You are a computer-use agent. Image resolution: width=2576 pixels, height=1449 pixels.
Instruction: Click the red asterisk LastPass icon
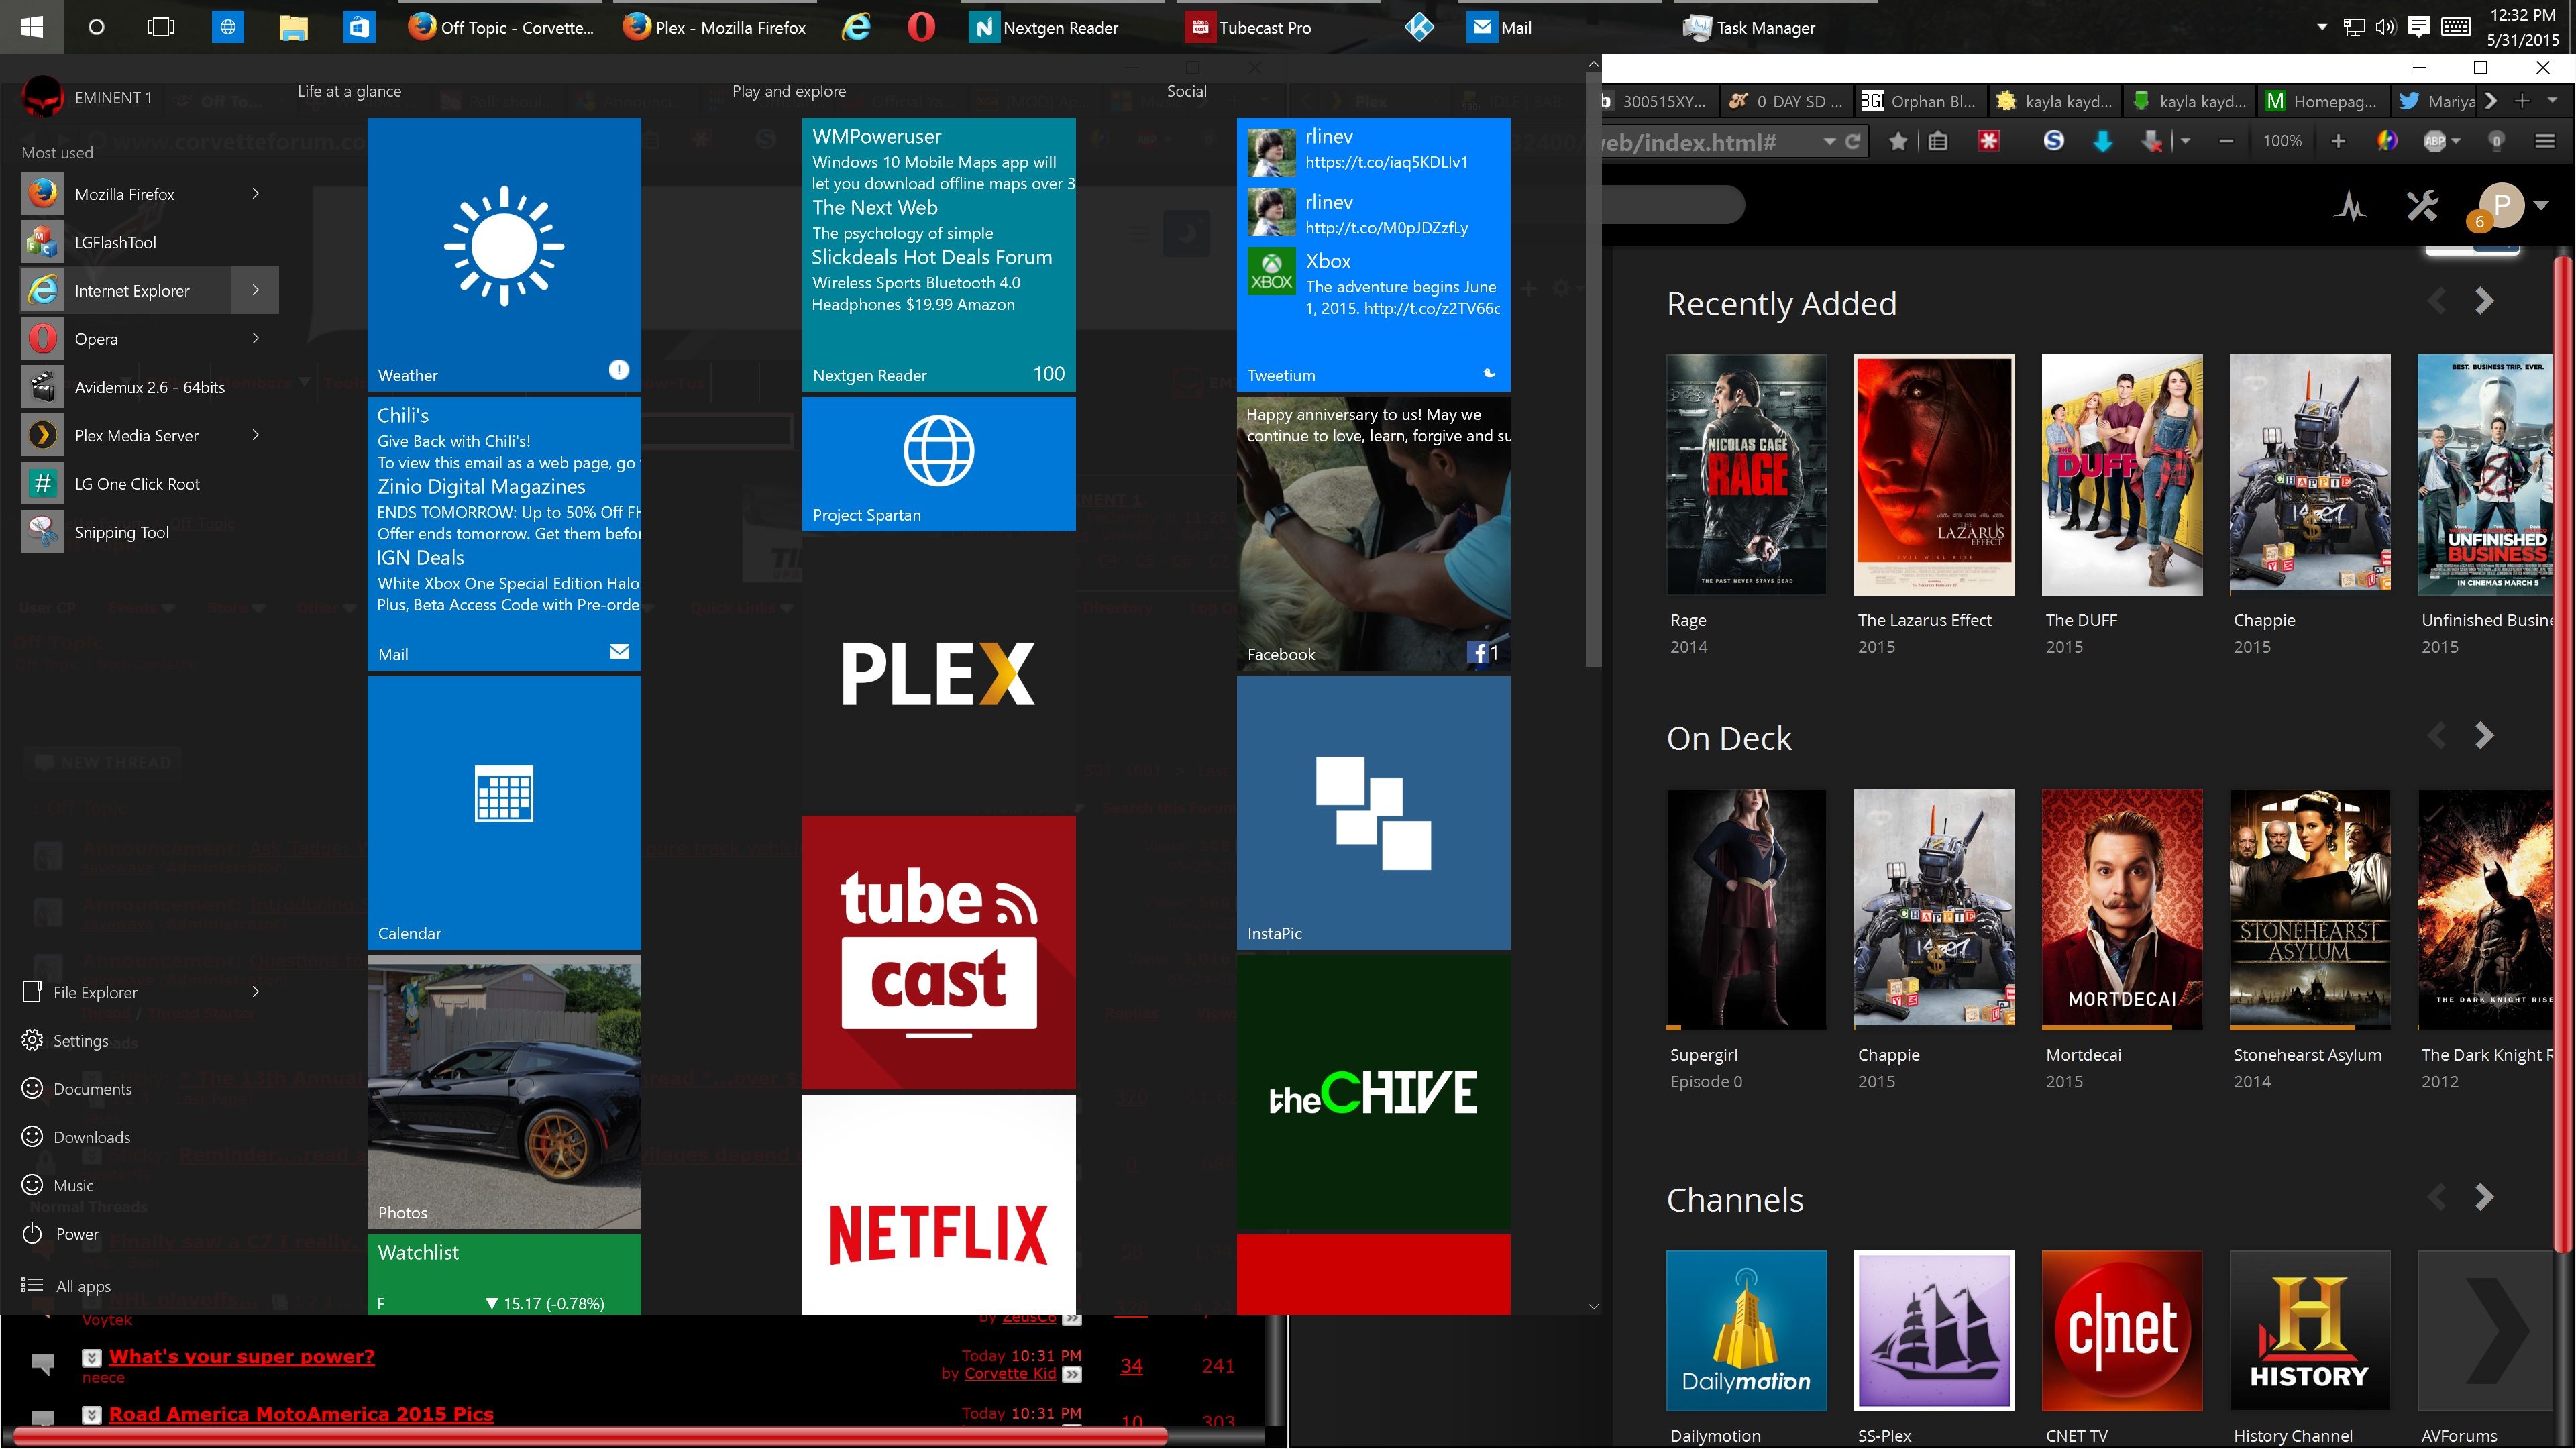click(1989, 141)
